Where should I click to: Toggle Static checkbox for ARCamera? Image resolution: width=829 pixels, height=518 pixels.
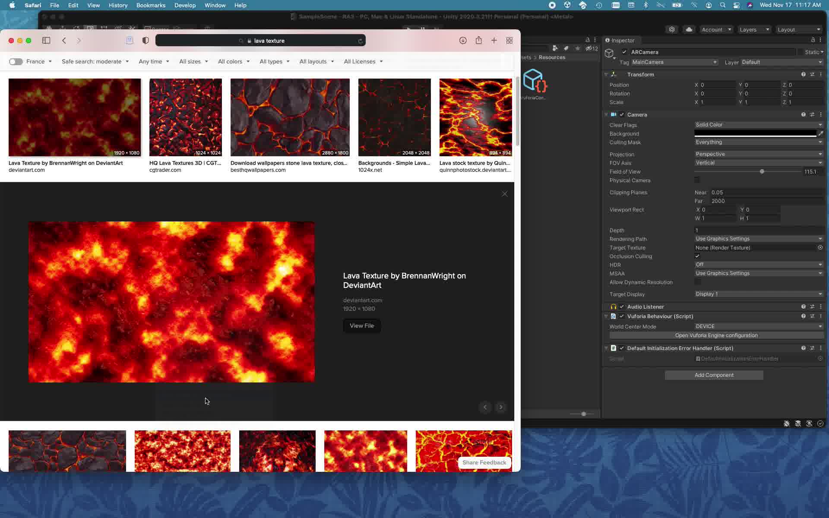click(x=800, y=52)
